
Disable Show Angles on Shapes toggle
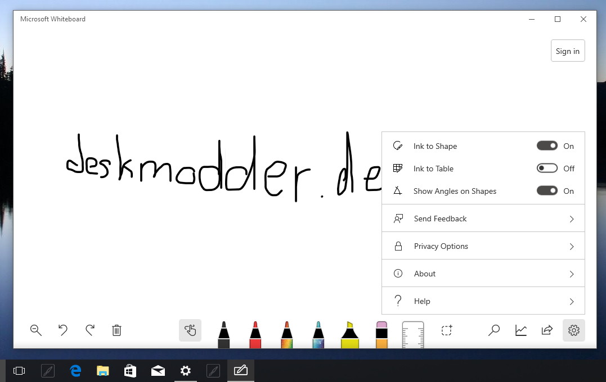click(547, 190)
